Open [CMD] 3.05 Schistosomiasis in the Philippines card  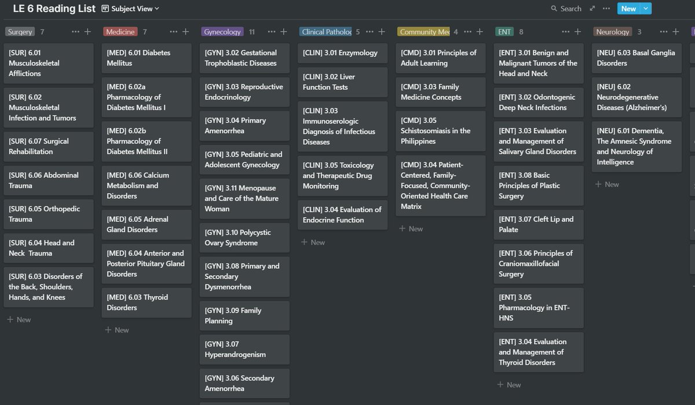pos(441,131)
